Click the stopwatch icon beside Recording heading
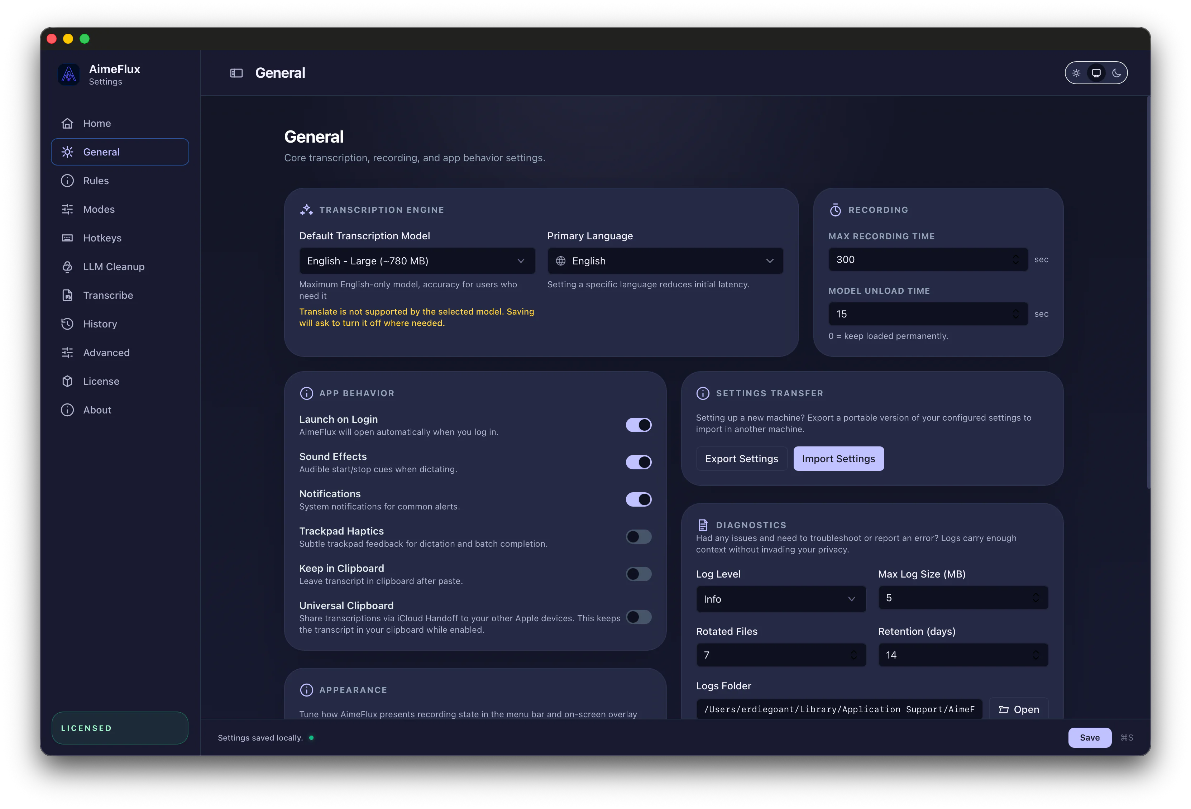Screen dimensions: 1191x809 (x=835, y=210)
